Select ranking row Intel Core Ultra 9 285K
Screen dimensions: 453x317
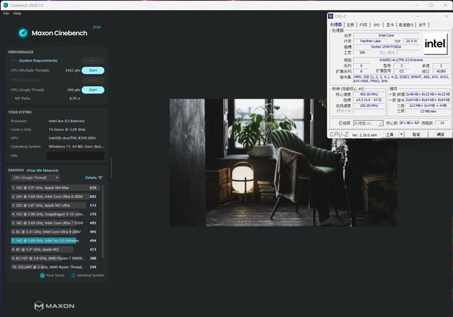[x=55, y=197]
